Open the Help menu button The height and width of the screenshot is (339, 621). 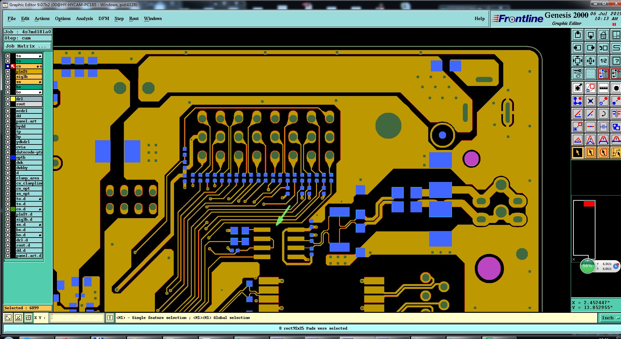click(480, 18)
